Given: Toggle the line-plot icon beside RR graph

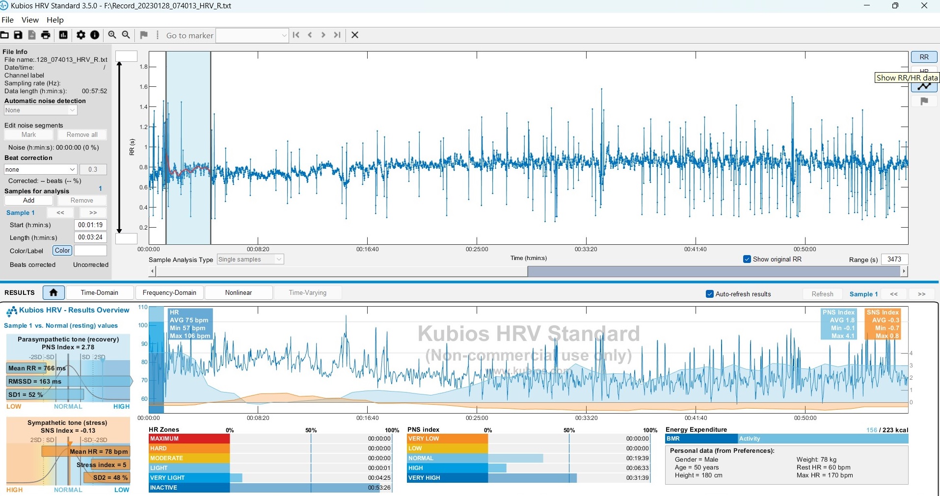Looking at the screenshot, I should [x=924, y=87].
